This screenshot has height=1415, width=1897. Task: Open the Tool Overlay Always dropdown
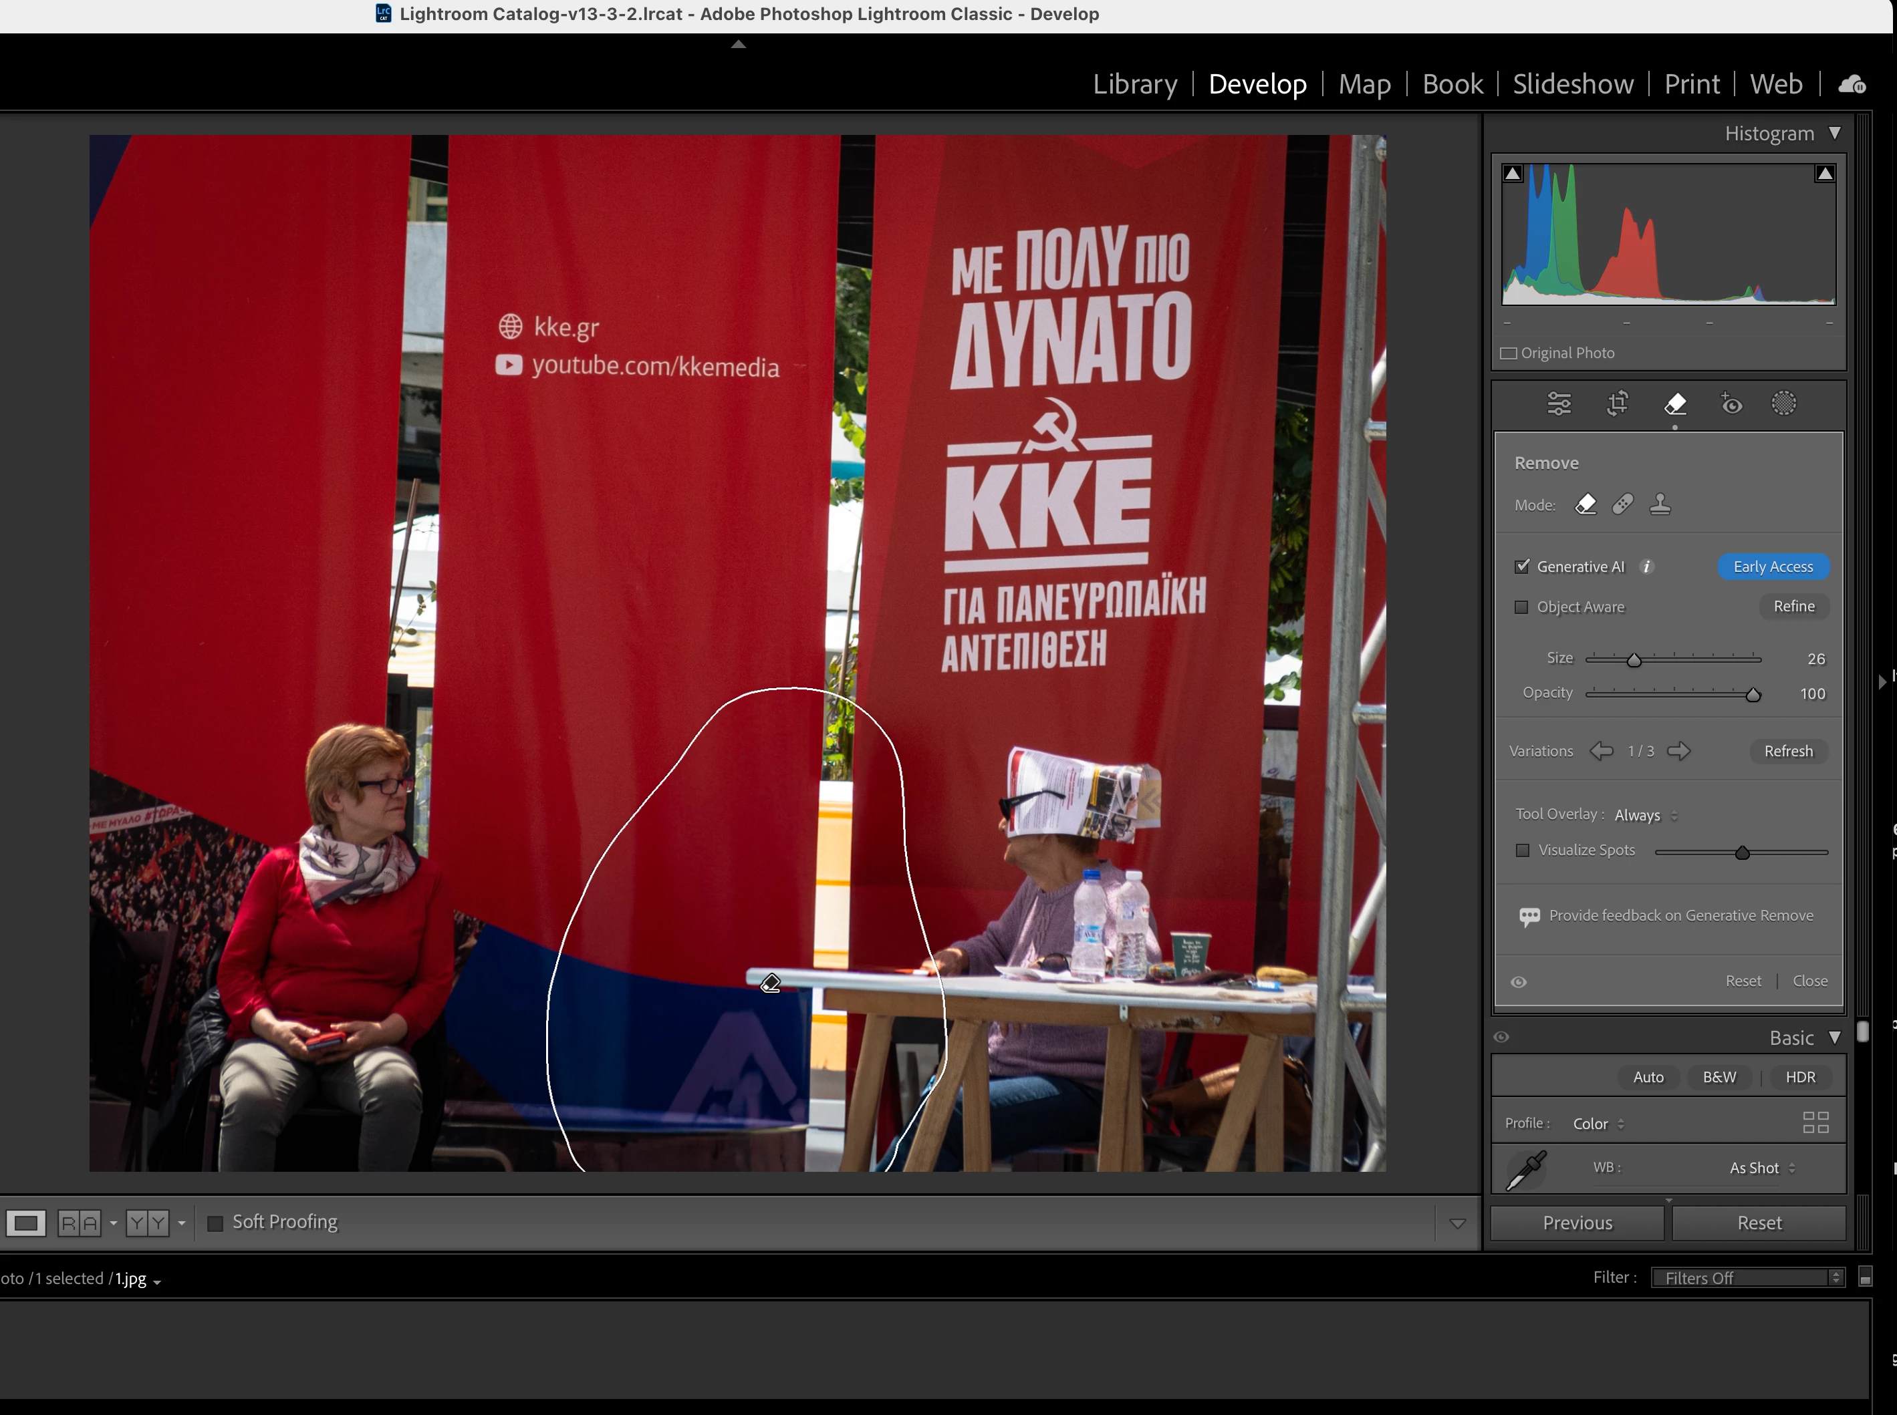(1645, 816)
